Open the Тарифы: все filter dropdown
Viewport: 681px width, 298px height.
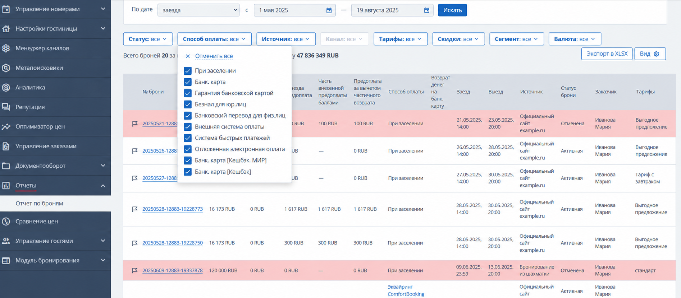click(x=401, y=39)
